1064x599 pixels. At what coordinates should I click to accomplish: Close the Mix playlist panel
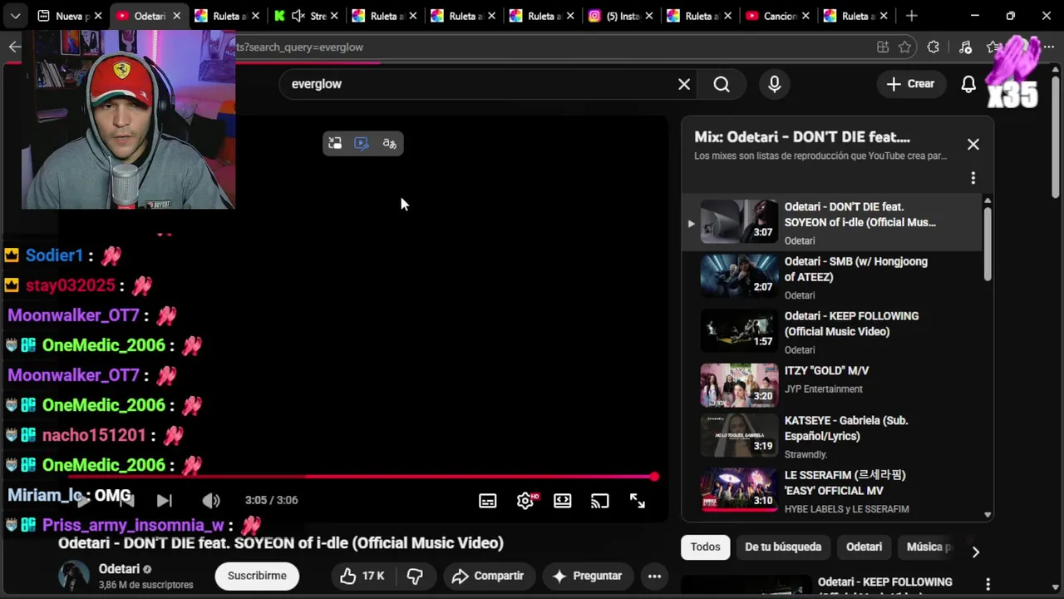coord(973,144)
